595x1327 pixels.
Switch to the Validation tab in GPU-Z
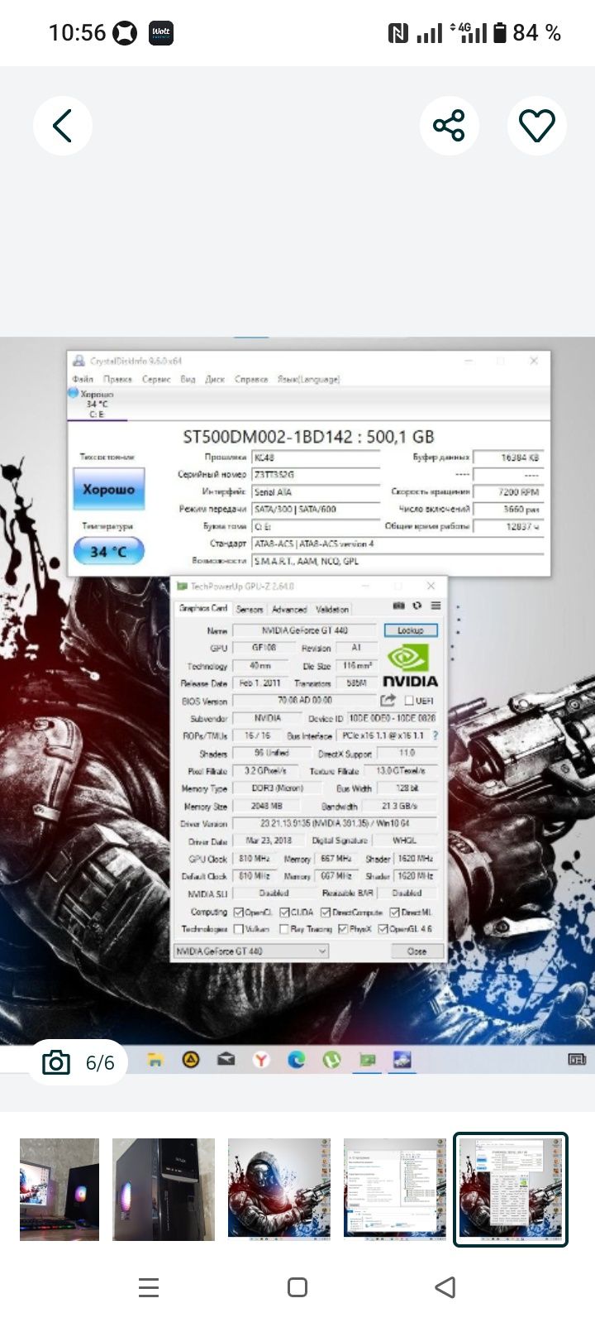[332, 609]
